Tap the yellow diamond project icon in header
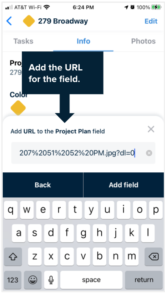 (x=29, y=21)
